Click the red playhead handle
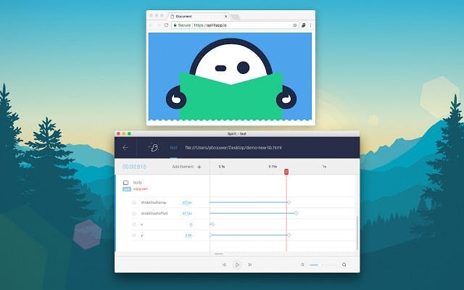The image size is (464, 290). (x=286, y=172)
